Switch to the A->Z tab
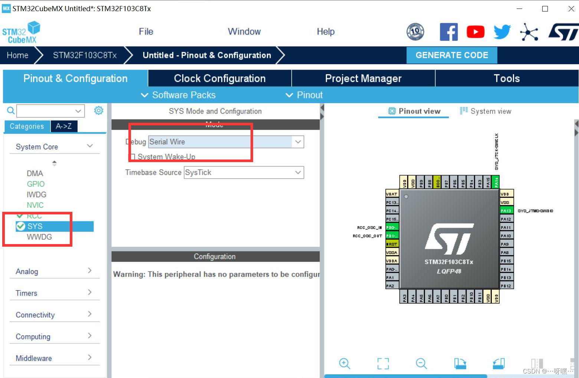The width and height of the screenshot is (579, 378). click(x=63, y=126)
